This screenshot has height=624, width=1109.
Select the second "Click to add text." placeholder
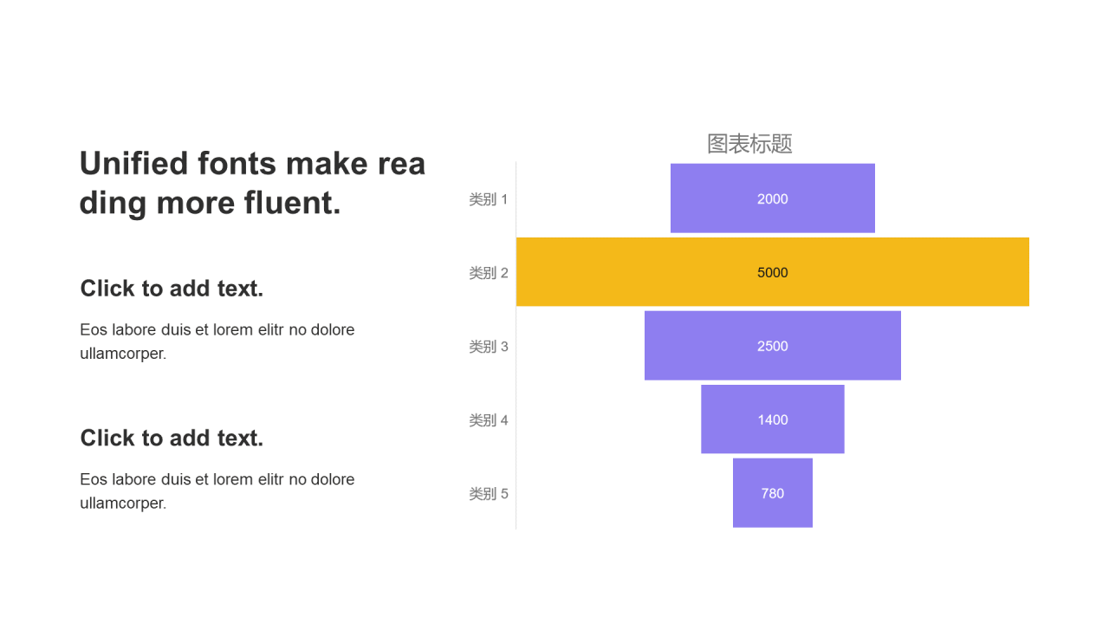coord(172,439)
